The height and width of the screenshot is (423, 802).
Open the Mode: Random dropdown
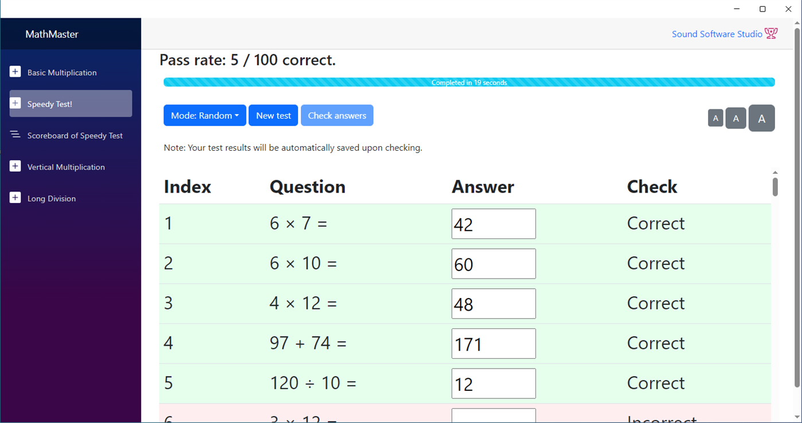[x=205, y=115]
